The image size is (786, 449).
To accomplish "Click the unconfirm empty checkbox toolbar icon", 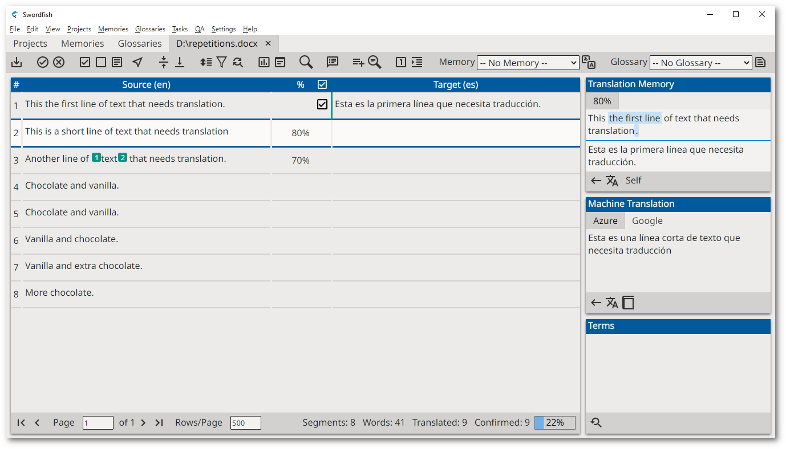I will tap(101, 63).
